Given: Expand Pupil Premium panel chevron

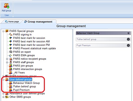Looking at the screenshot, I should (x=128, y=45).
